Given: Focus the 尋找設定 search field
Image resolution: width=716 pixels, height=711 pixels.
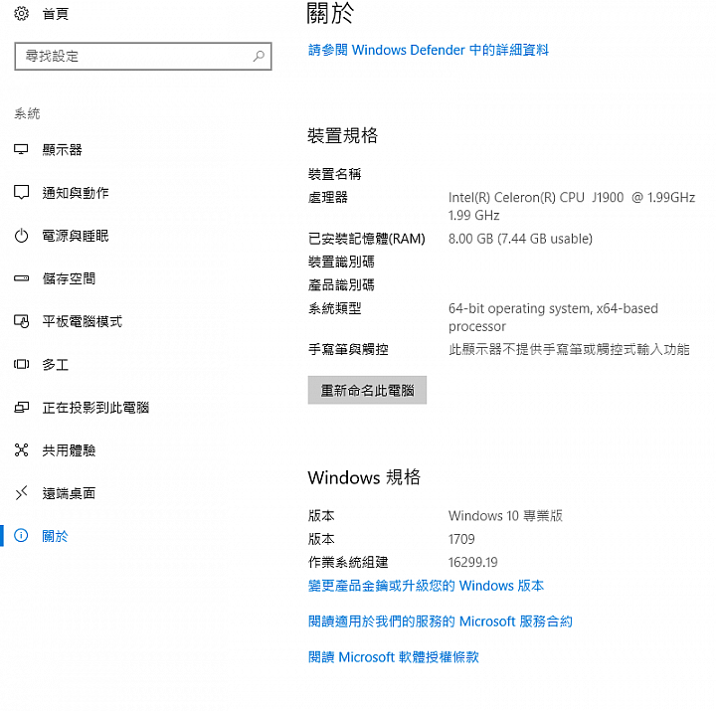Looking at the screenshot, I should coord(143,56).
